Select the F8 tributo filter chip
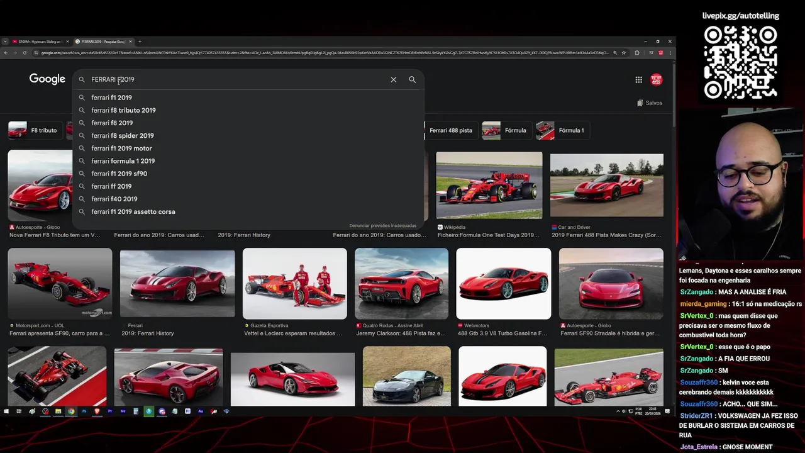 click(x=36, y=130)
